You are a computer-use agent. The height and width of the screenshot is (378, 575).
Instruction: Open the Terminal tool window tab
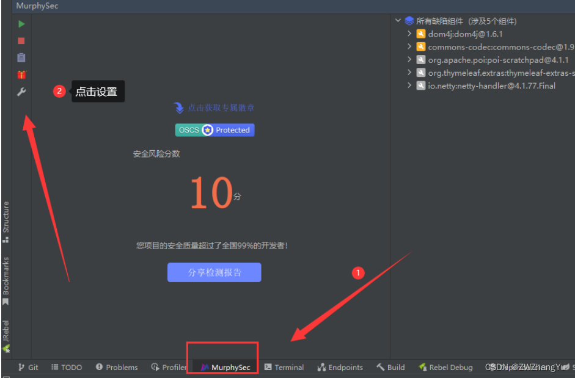point(284,367)
